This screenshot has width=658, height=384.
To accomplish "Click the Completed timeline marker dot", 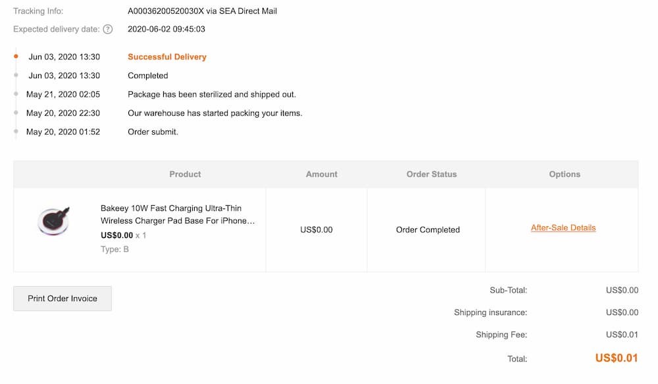I will [x=16, y=75].
